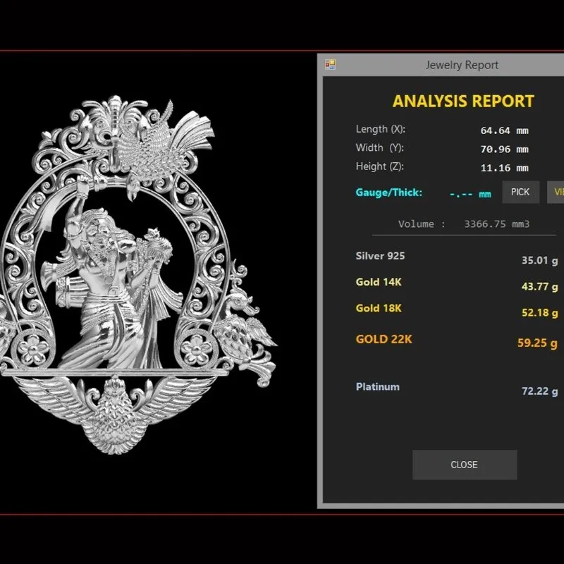The image size is (564, 564).
Task: Click the Jewelry Report window icon
Action: (330, 65)
